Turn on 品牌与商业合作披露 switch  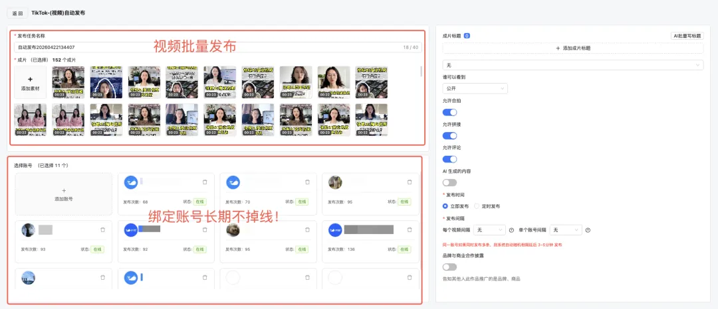(x=449, y=267)
